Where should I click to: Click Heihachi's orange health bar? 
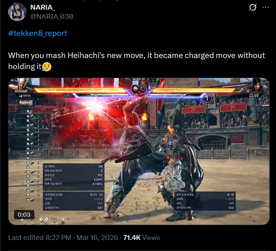tap(80, 90)
